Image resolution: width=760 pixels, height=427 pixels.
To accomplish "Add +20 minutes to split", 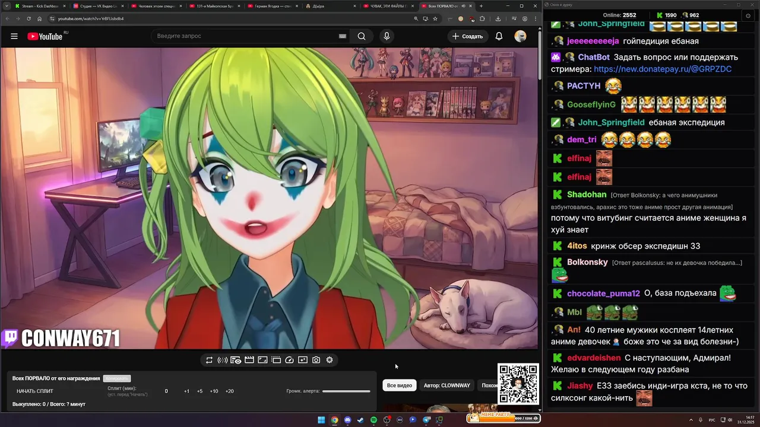I will pos(229,391).
